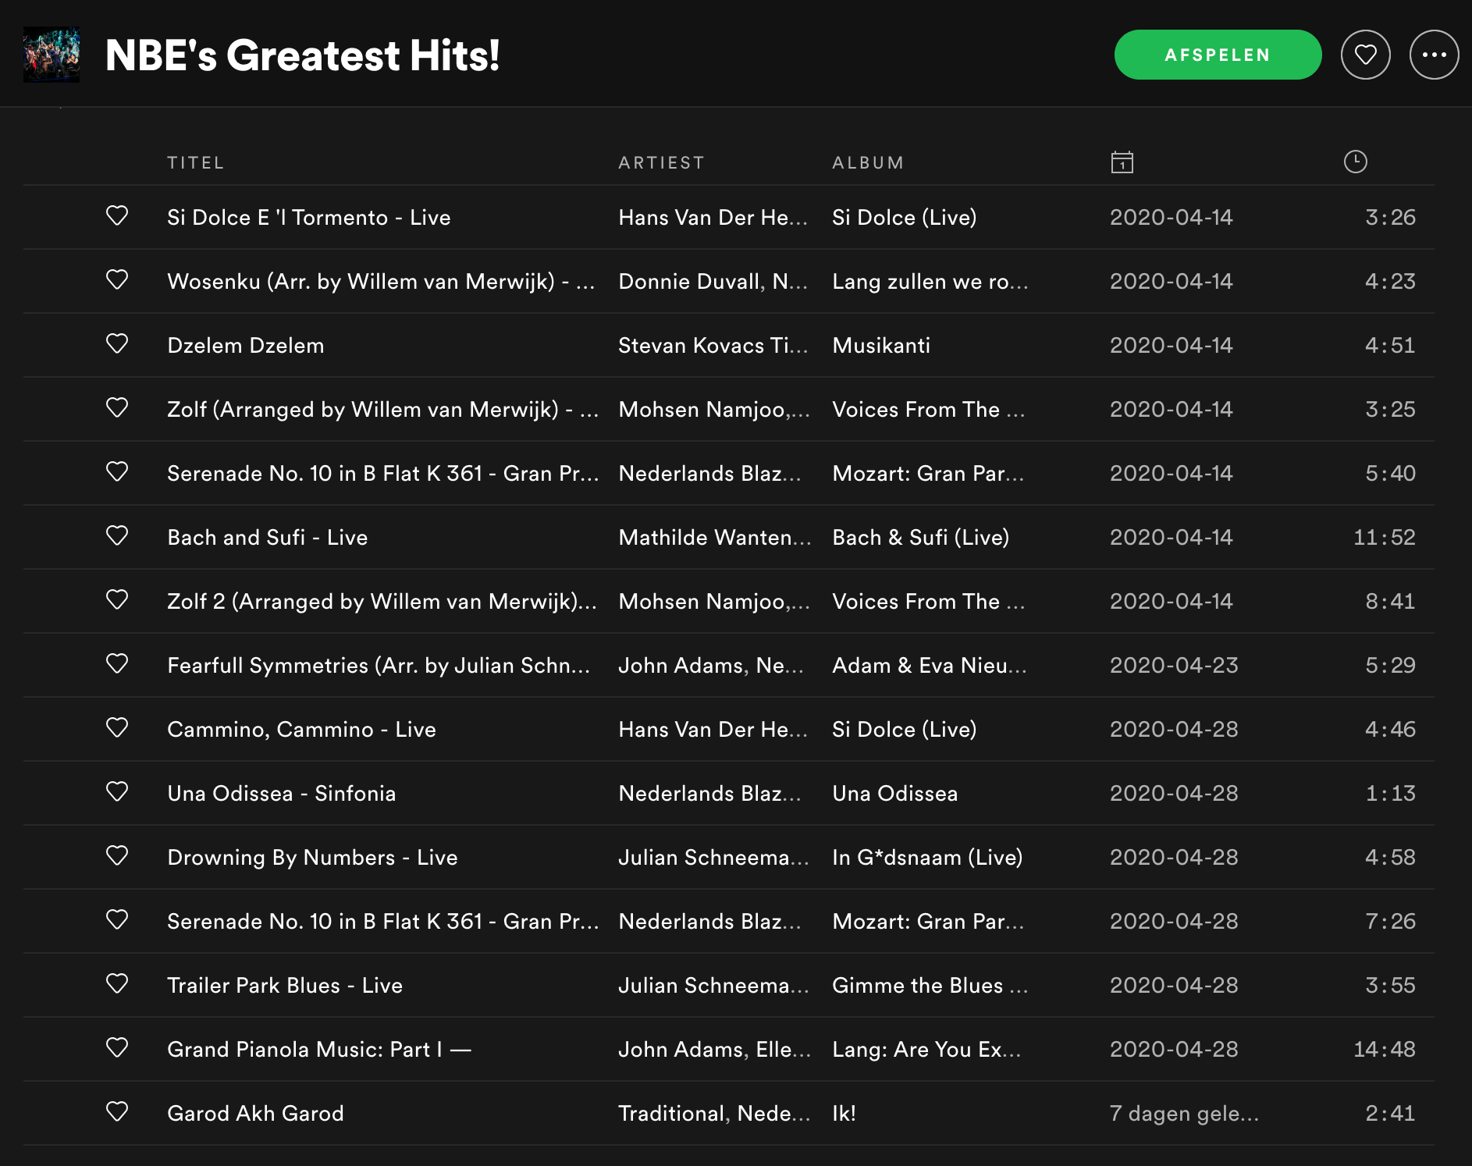This screenshot has width=1472, height=1166.
Task: Like the NBE's Greatest Hits playlist
Action: pos(1365,55)
